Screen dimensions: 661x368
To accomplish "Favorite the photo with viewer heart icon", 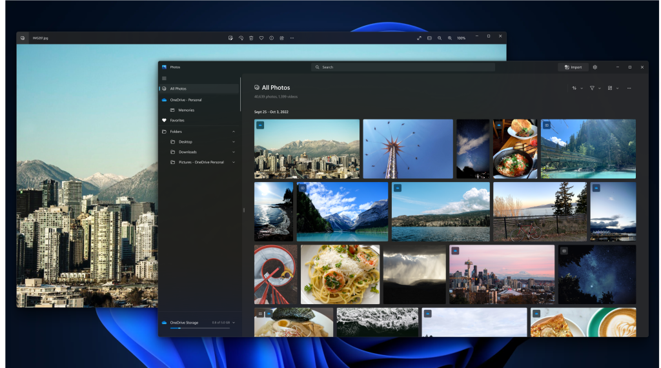I will tap(261, 38).
